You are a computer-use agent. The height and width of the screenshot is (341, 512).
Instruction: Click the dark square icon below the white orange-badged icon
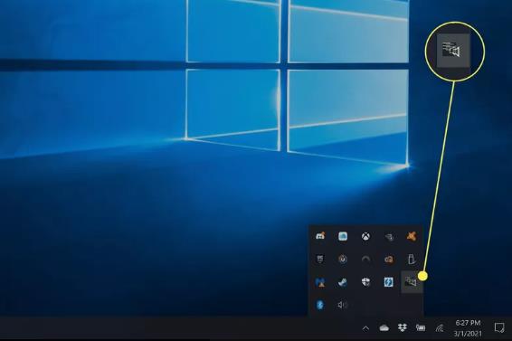pos(320,260)
